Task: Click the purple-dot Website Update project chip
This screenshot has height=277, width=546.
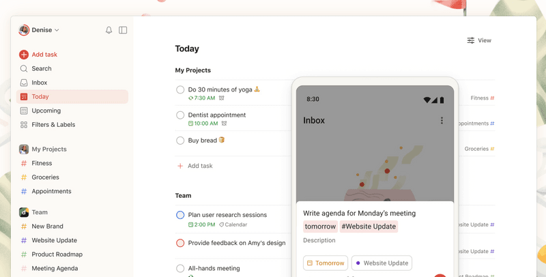Action: [x=381, y=263]
